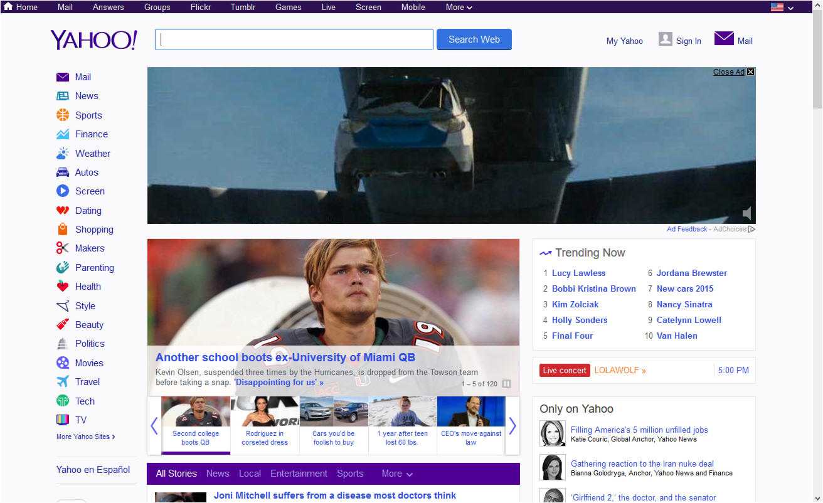
Task: Open the purple Mail envelope in header
Action: point(724,38)
